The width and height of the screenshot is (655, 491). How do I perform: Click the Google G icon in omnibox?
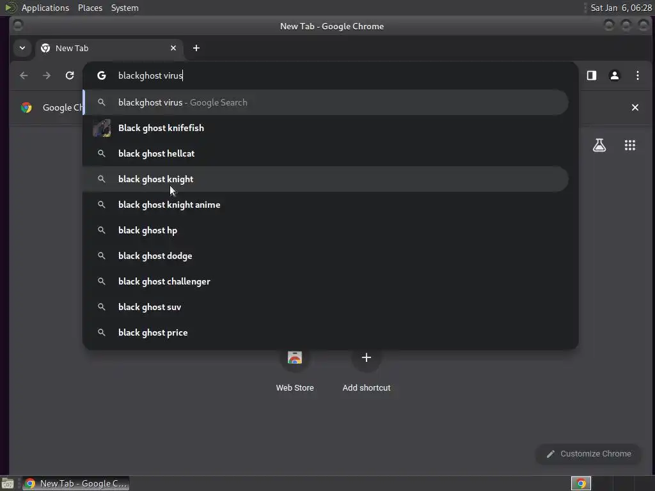click(x=102, y=75)
